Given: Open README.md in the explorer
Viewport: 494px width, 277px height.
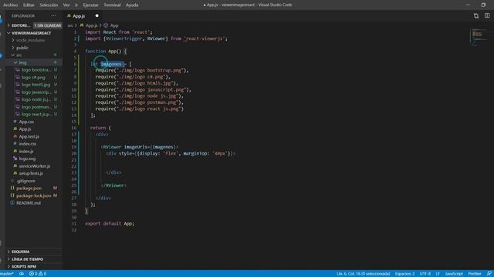Looking at the screenshot, I should pos(29,203).
